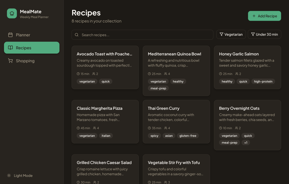
Task: Click the Planner calendar icon
Action: pos(10,35)
